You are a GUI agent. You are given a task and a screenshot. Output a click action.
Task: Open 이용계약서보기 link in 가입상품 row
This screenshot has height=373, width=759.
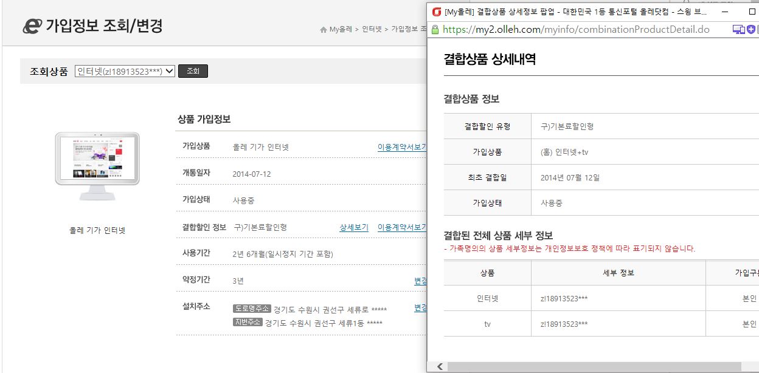[x=401, y=147]
